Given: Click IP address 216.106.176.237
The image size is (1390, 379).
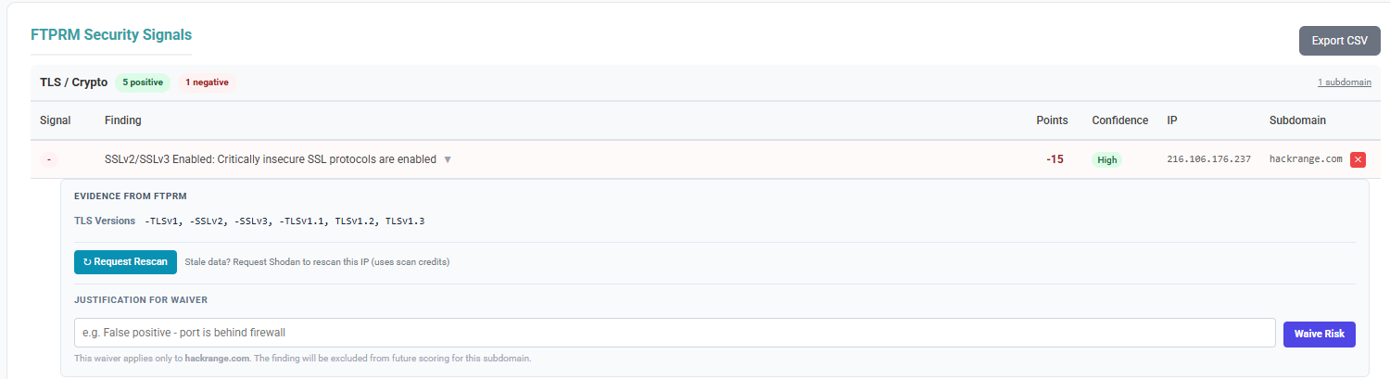Looking at the screenshot, I should (x=1208, y=159).
